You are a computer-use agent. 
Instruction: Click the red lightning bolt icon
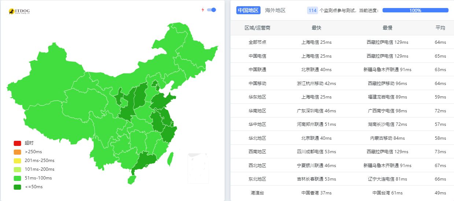tap(203, 10)
